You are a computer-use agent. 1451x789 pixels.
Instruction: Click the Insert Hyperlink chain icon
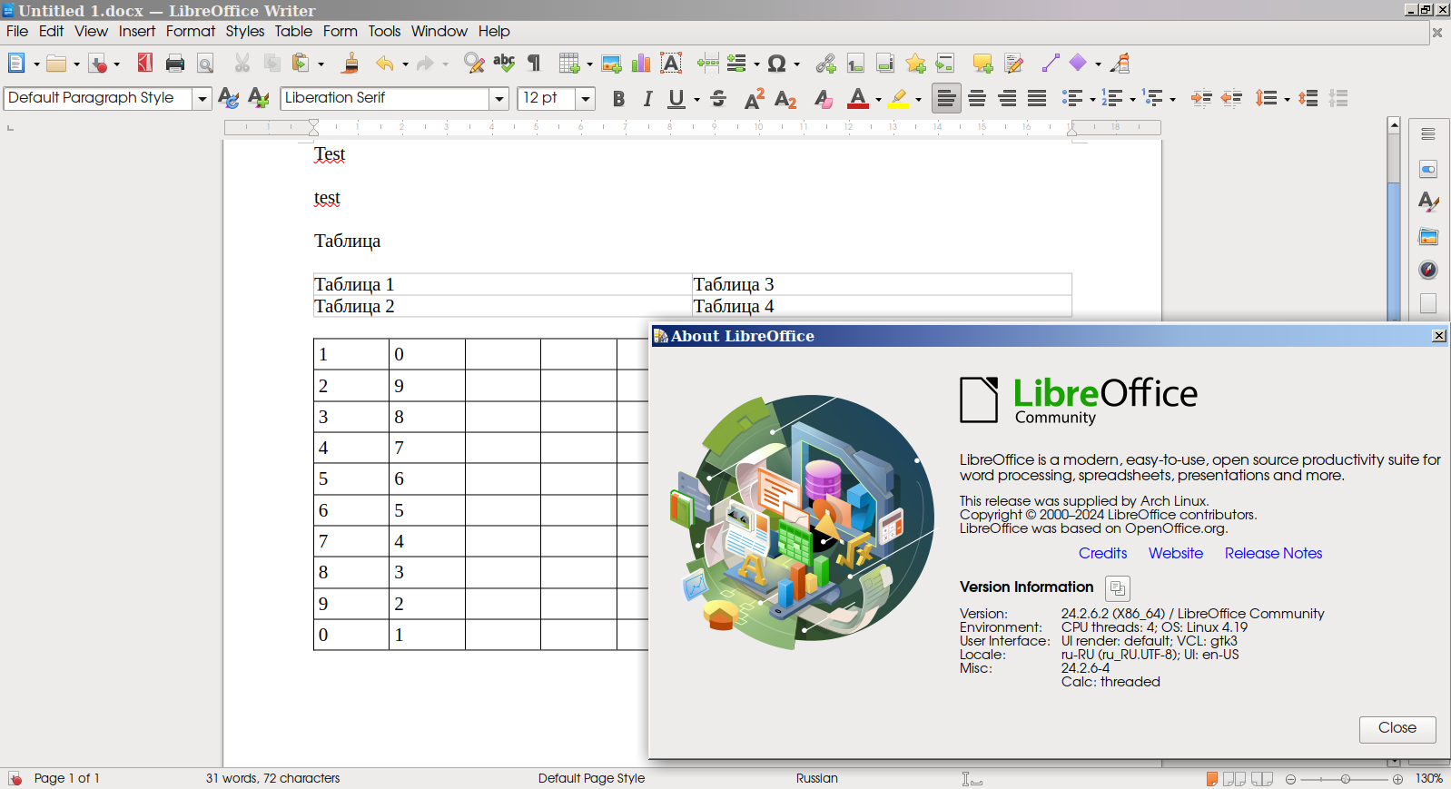click(x=825, y=64)
